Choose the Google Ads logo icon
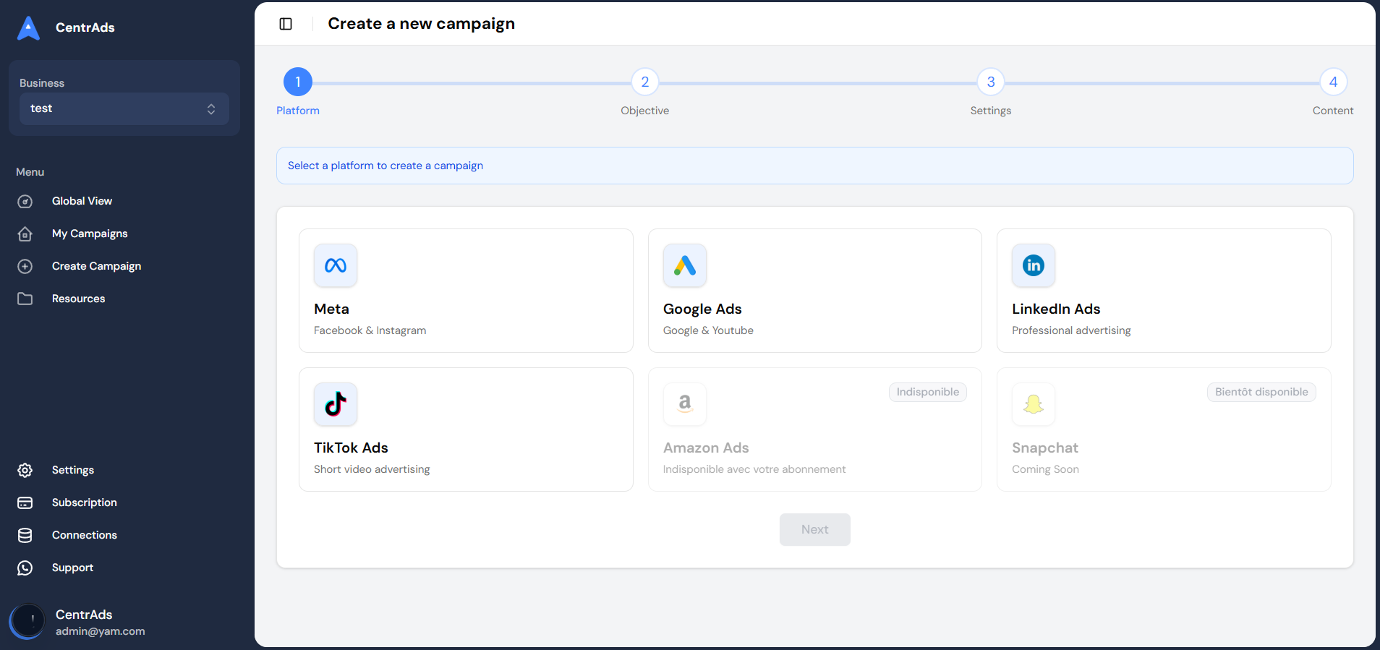 click(684, 265)
